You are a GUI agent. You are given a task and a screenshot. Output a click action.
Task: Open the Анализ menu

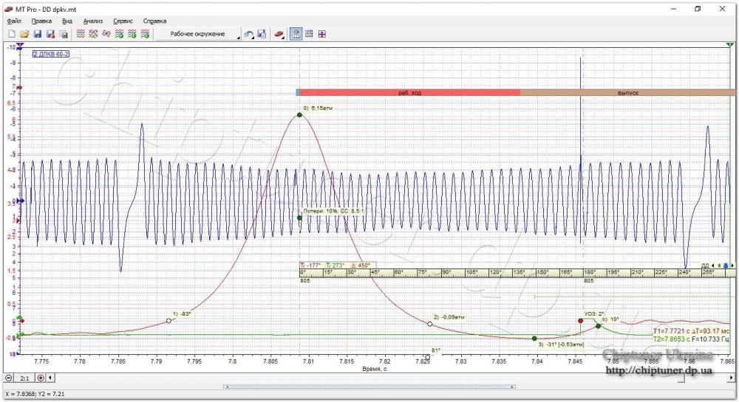93,21
